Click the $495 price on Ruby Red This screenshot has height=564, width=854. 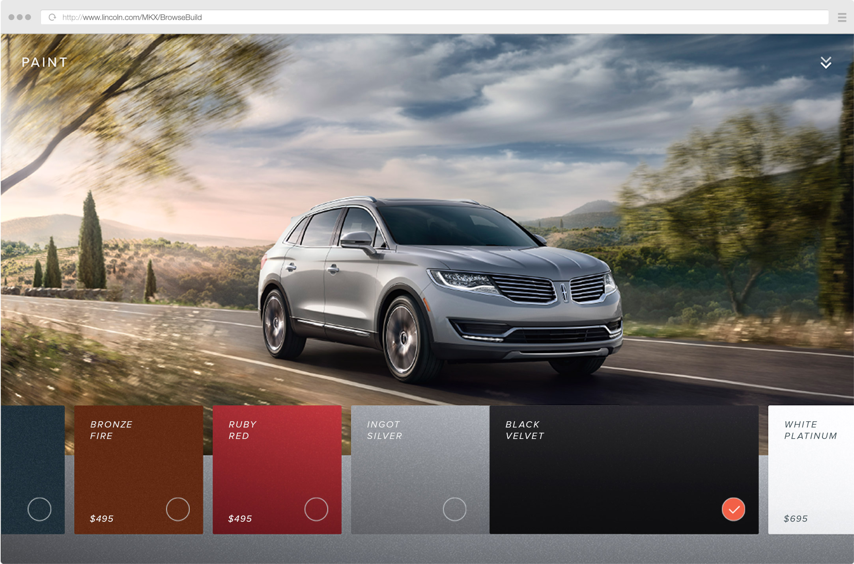click(x=240, y=519)
